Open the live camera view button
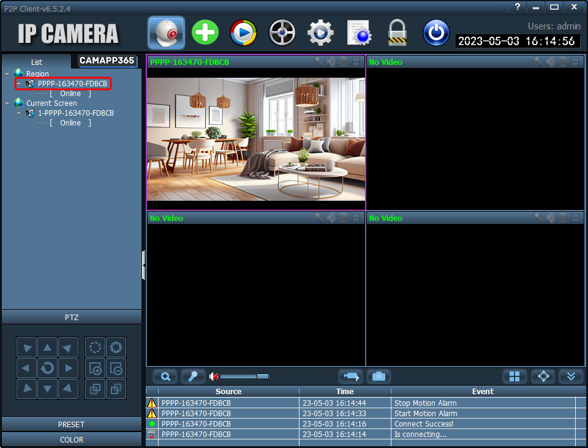 [x=166, y=33]
